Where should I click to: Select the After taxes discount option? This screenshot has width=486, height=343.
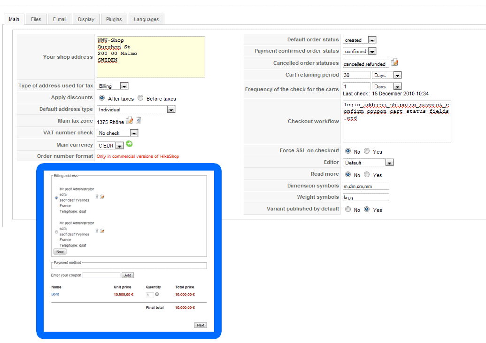tap(102, 98)
